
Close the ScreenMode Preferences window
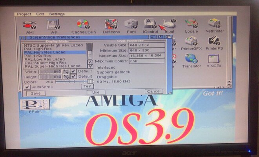click(x=22, y=38)
